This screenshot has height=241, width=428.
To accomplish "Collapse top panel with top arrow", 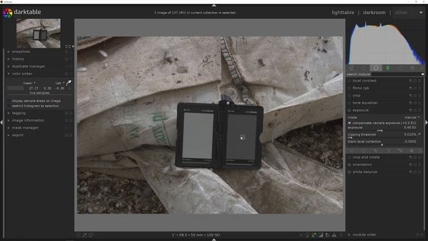I will pyautogui.click(x=214, y=5).
